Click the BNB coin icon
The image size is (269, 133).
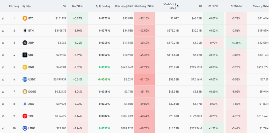pos(25,67)
